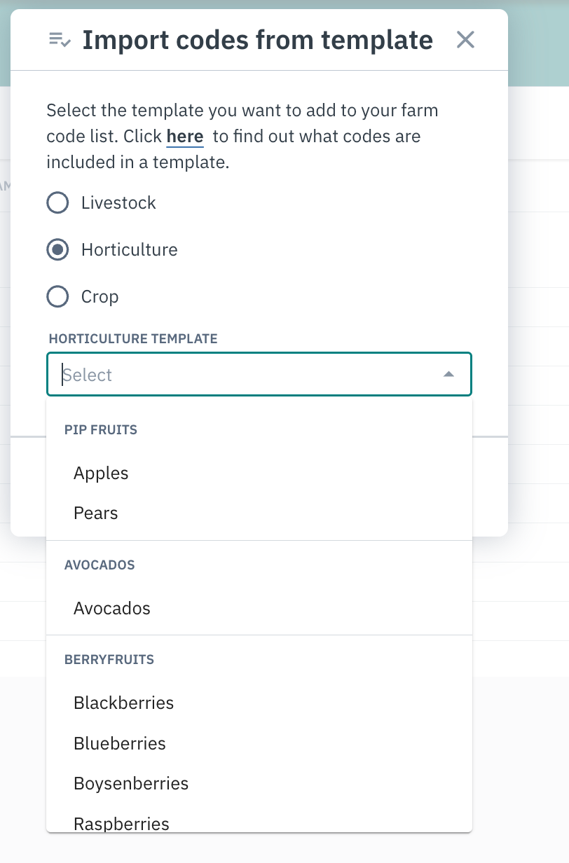The width and height of the screenshot is (569, 863).
Task: Click the X to close the import dialog
Action: pos(465,40)
